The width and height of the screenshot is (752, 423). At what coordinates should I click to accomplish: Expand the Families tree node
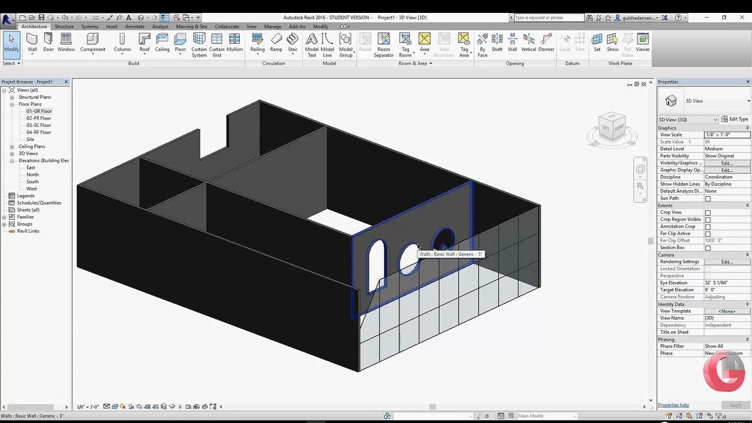[4, 217]
